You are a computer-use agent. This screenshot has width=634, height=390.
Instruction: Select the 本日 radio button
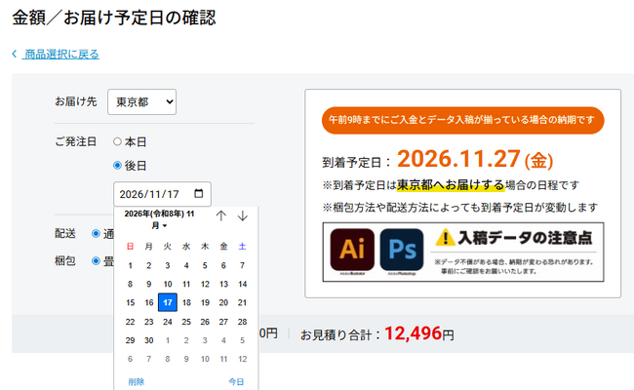click(117, 141)
